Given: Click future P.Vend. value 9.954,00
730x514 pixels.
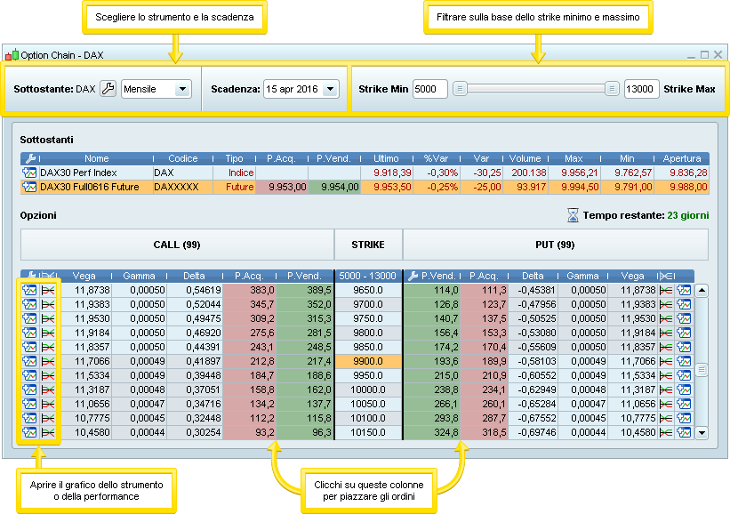Looking at the screenshot, I should point(334,187).
